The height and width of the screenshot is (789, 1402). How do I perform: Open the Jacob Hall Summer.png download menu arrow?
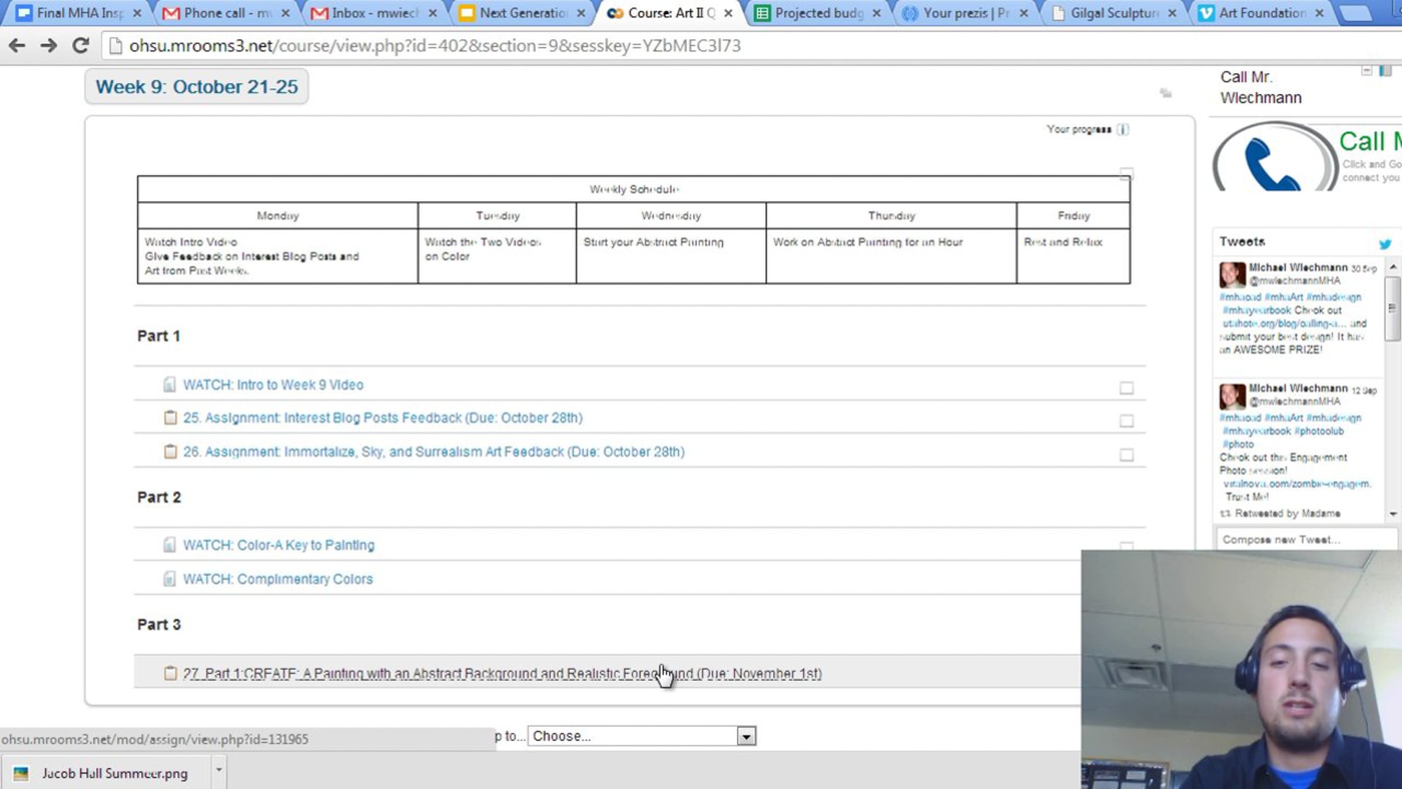click(x=218, y=770)
